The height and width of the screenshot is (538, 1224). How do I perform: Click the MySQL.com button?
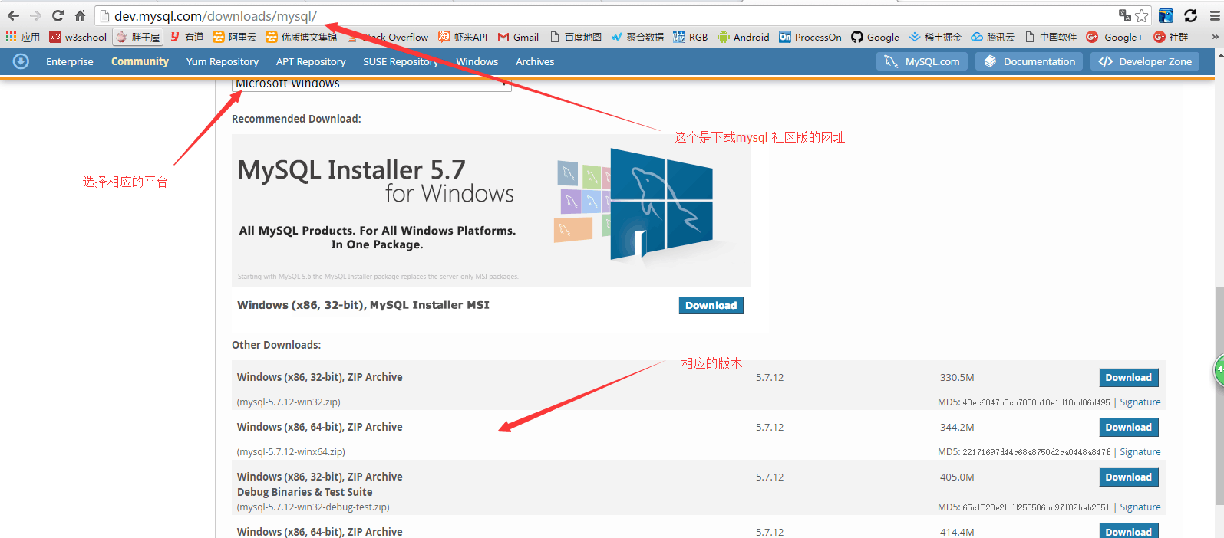pyautogui.click(x=922, y=61)
